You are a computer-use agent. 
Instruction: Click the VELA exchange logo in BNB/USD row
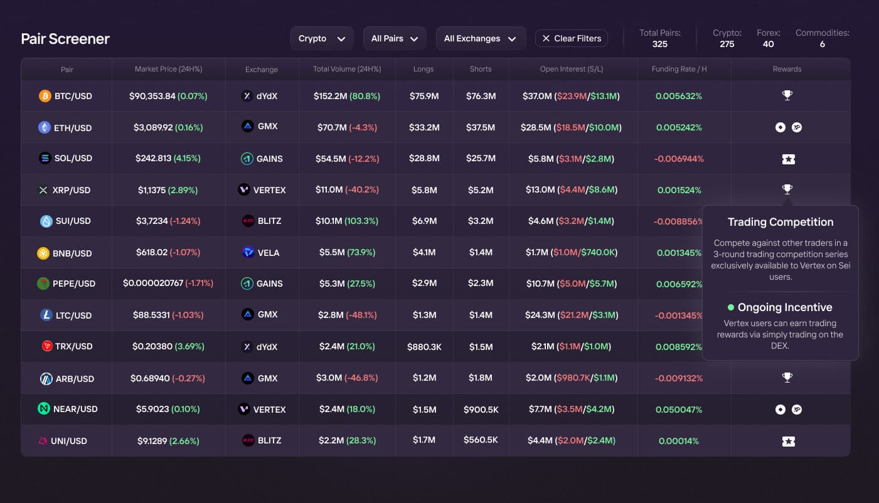[x=248, y=252]
